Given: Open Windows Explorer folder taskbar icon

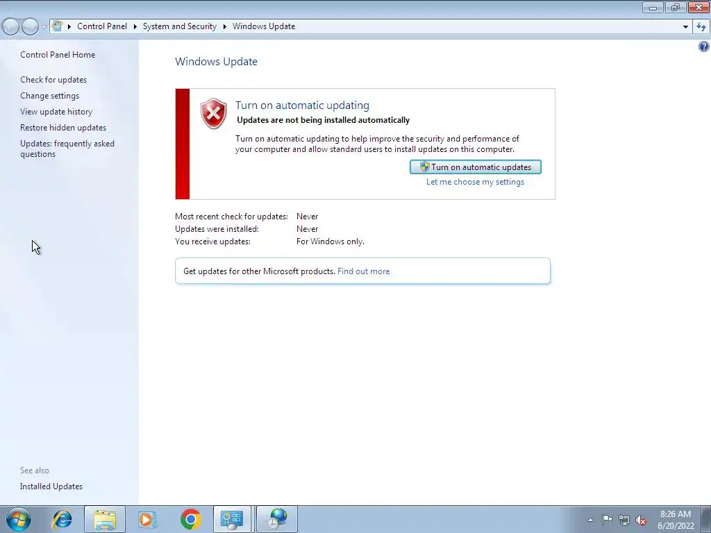Looking at the screenshot, I should pos(105,519).
